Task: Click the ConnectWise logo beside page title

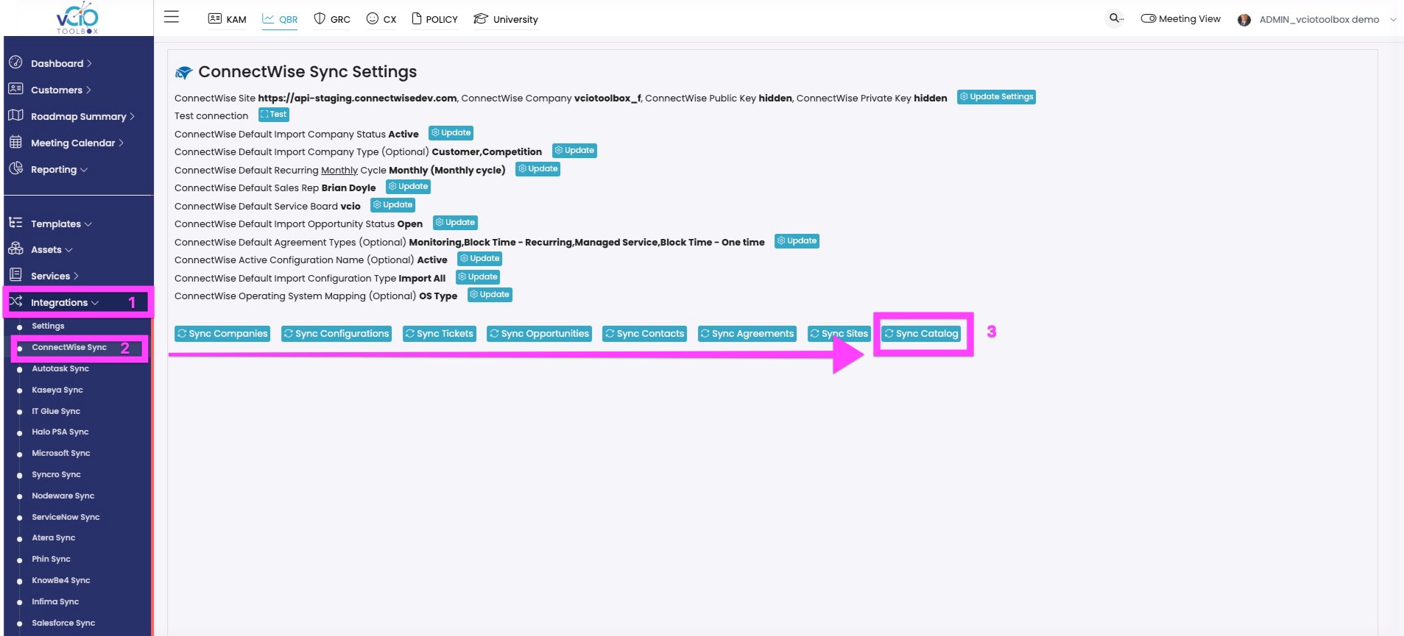Action: click(x=184, y=72)
